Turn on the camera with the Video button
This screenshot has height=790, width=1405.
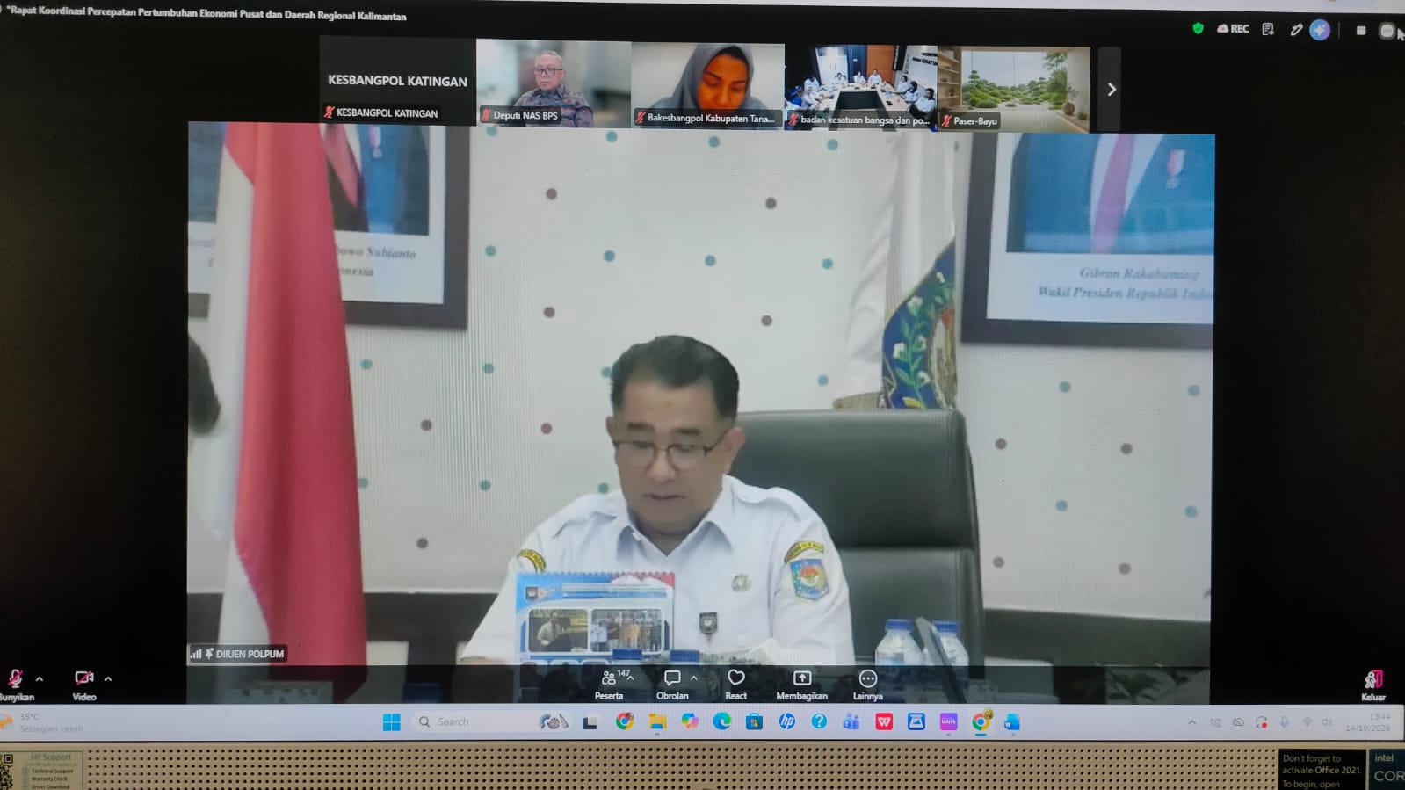pyautogui.click(x=84, y=684)
